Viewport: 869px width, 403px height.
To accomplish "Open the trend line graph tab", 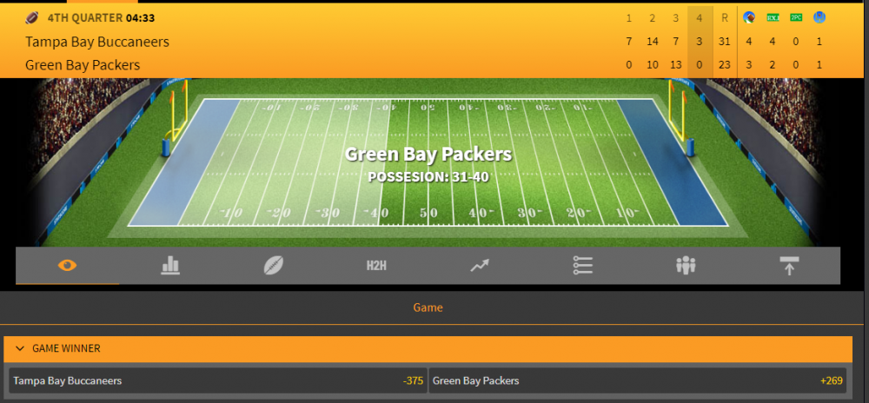I will click(x=480, y=266).
